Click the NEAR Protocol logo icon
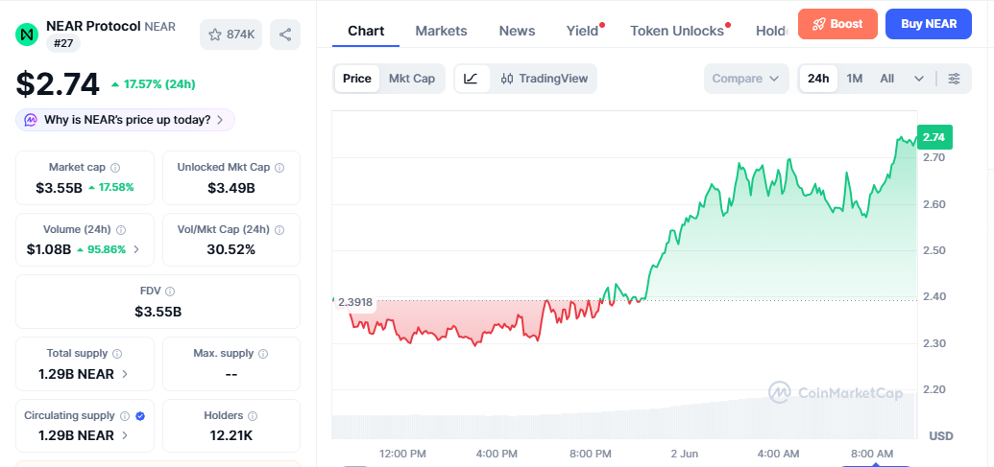 click(x=27, y=35)
